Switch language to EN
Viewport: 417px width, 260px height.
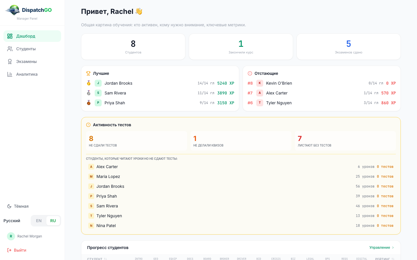point(39,221)
